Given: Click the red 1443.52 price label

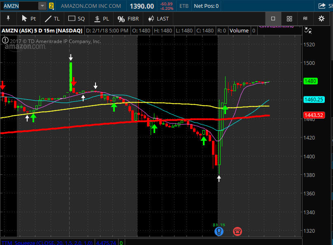Looking at the screenshot, I should pos(313,115).
